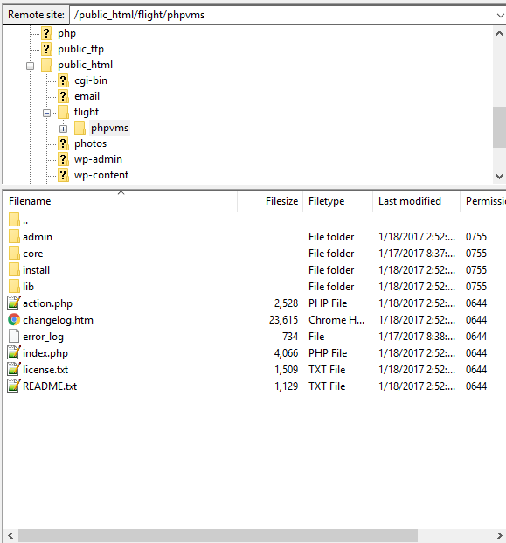Select cgi-bin in the remote tree
Image resolution: width=506 pixels, height=543 pixels.
pyautogui.click(x=91, y=80)
